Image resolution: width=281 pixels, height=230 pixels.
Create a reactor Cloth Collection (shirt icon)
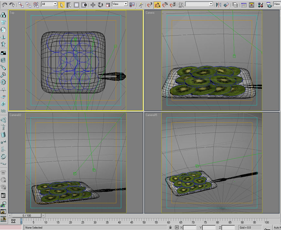[3, 22]
